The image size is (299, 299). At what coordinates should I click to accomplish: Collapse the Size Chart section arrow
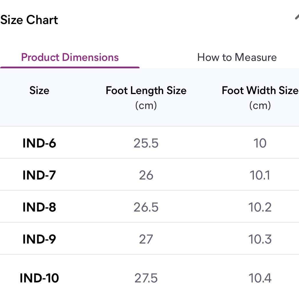(297, 17)
